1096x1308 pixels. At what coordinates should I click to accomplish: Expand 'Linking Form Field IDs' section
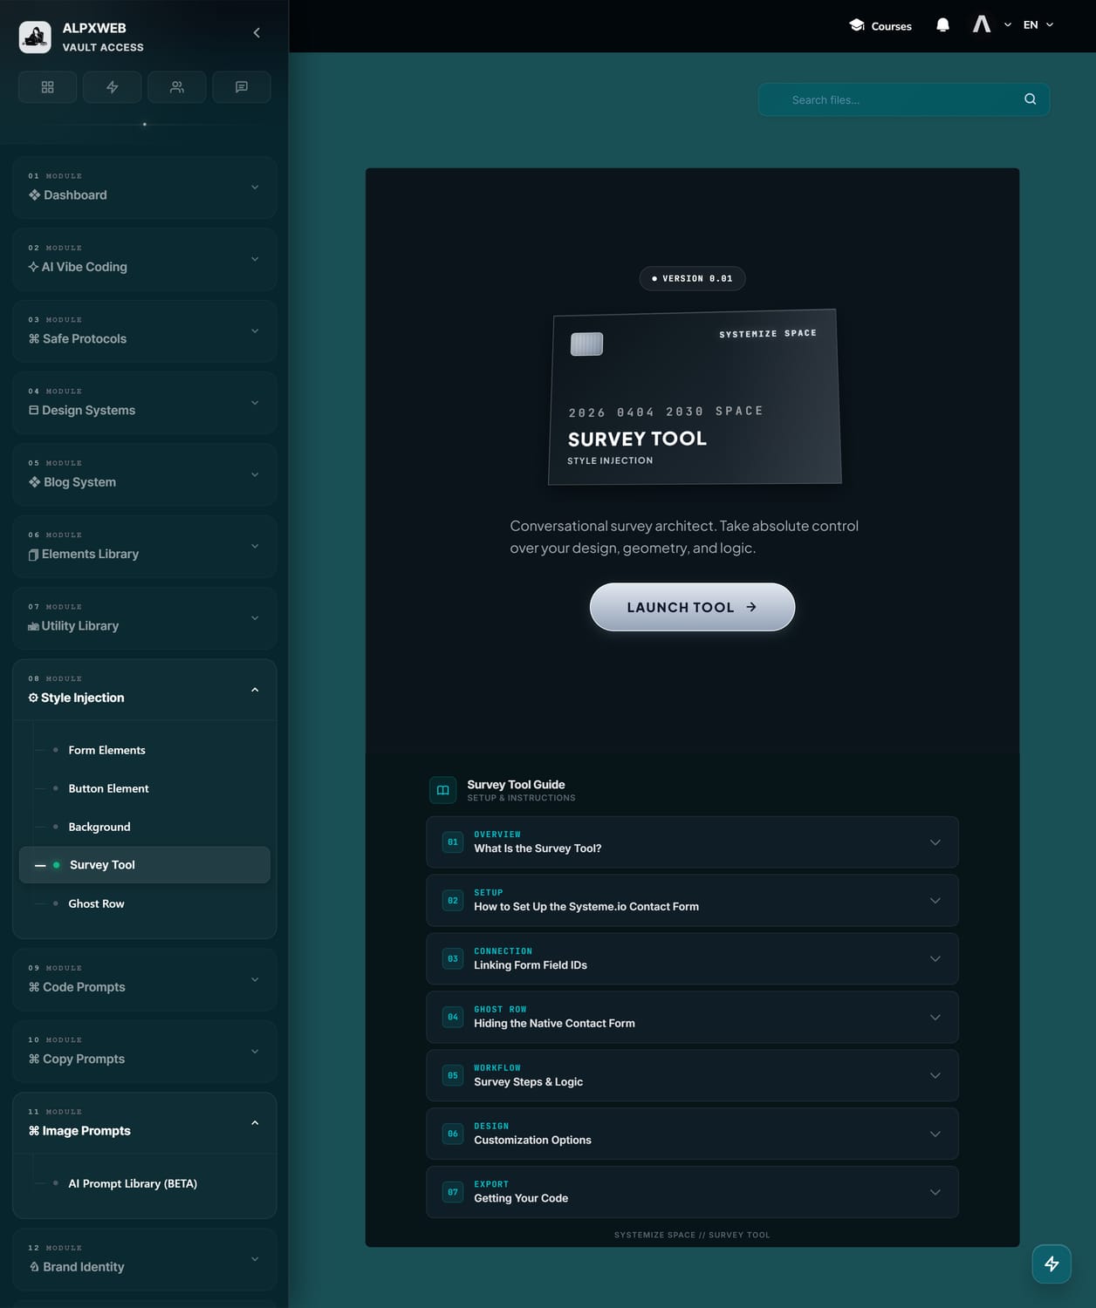[x=692, y=959]
